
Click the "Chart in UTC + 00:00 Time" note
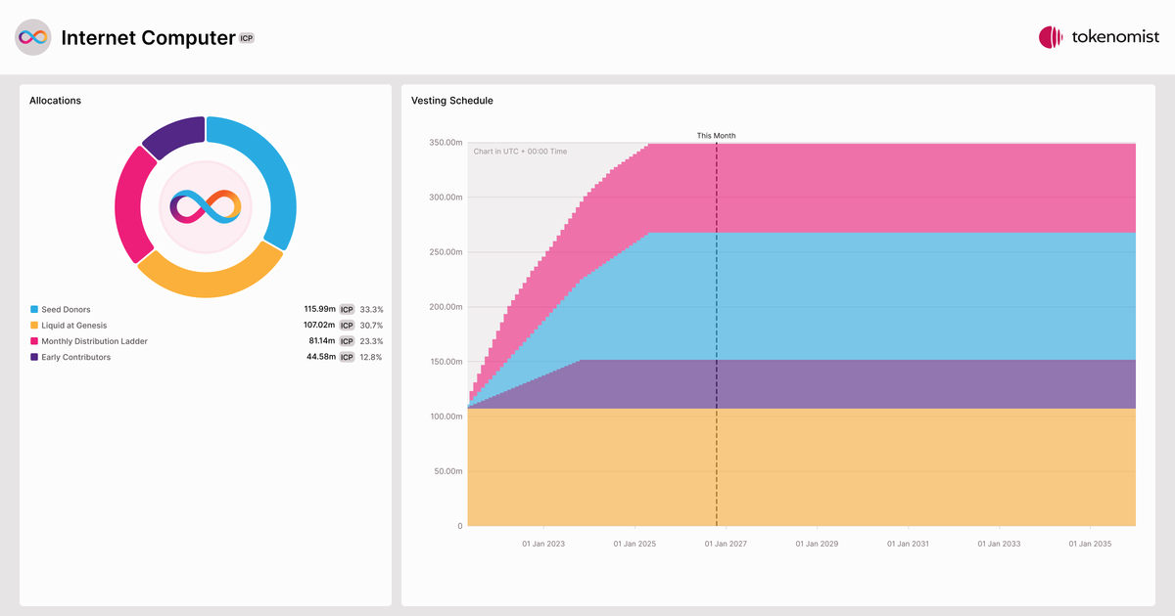tap(520, 152)
